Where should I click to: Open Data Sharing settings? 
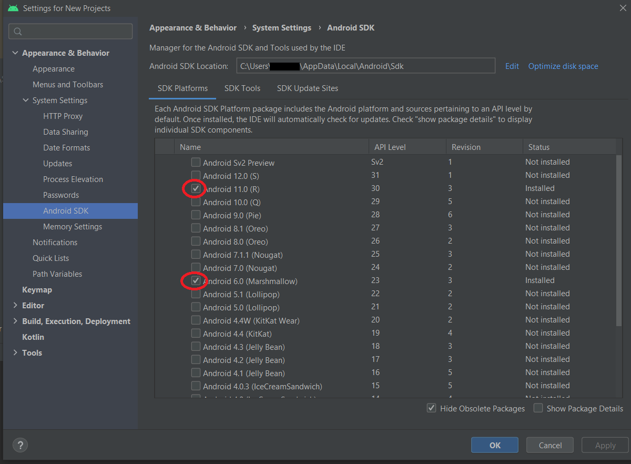tap(66, 132)
